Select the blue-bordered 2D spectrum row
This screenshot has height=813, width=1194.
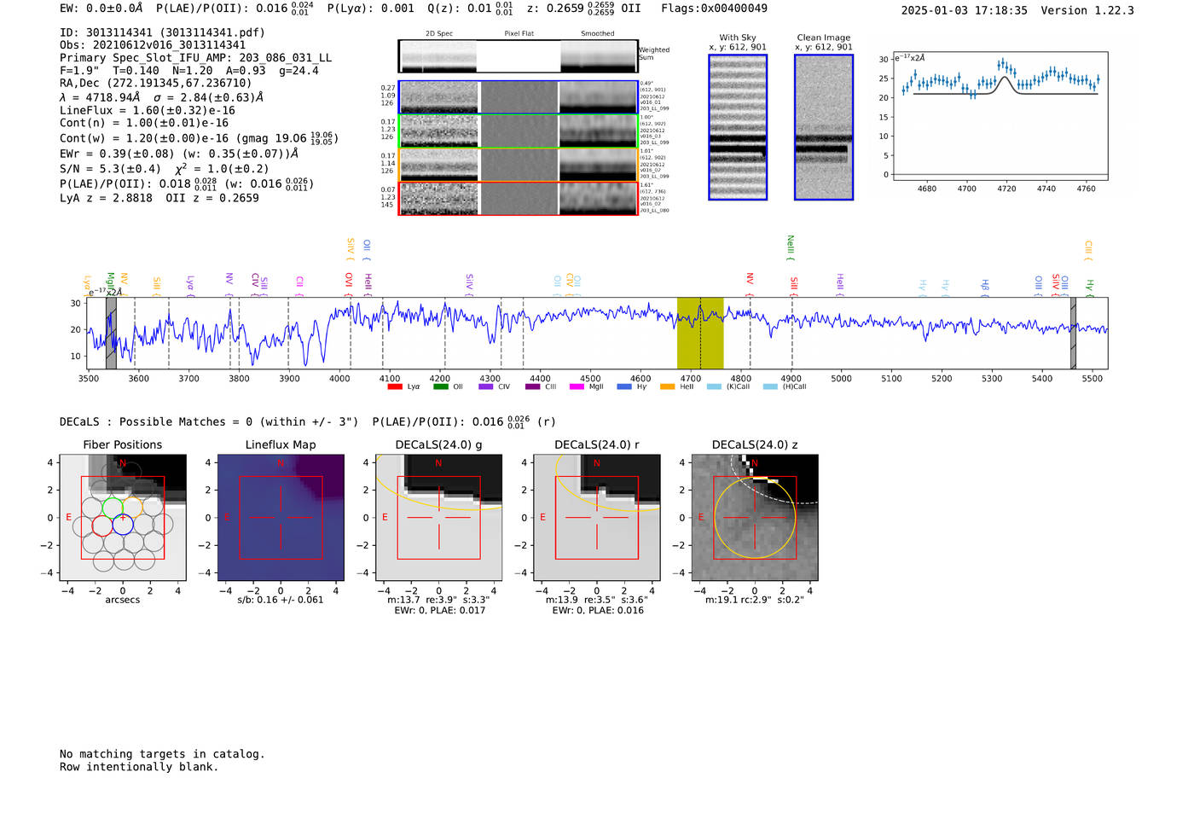pos(519,97)
